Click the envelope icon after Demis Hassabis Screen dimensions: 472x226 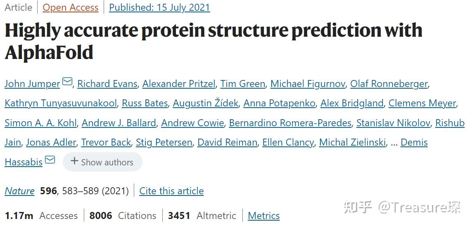coord(50,160)
